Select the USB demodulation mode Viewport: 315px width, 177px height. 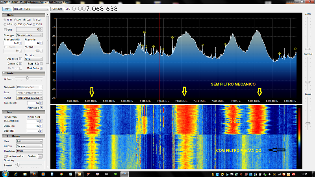click(34, 20)
